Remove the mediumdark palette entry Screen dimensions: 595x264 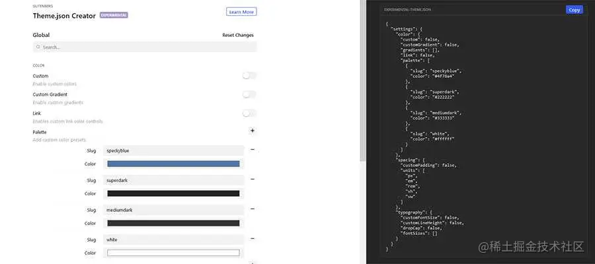tap(253, 209)
